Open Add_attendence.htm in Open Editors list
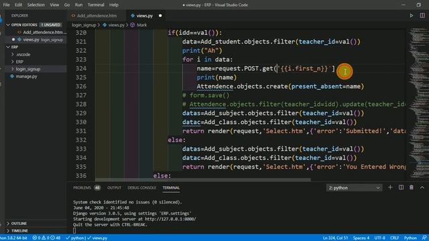429x241 pixels. pos(42,32)
